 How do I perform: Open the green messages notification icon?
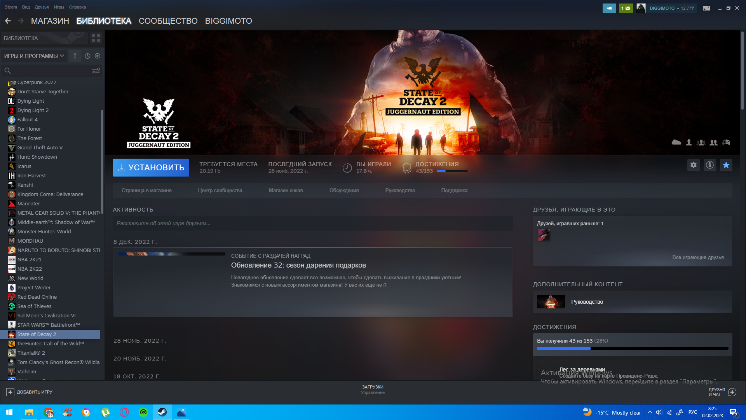(x=626, y=8)
